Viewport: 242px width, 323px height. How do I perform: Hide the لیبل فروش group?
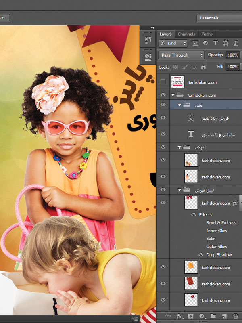pos(163,189)
